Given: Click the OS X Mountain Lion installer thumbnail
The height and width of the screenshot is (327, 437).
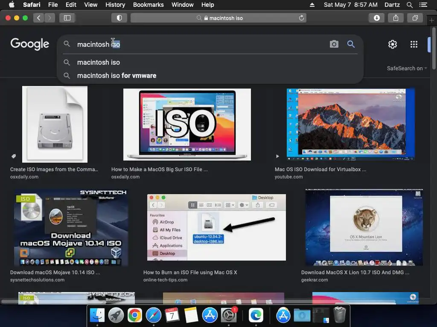Looking at the screenshot, I should click(364, 227).
